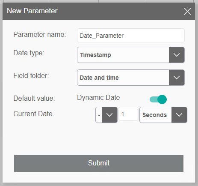Submit the new parameter

[x=99, y=163]
